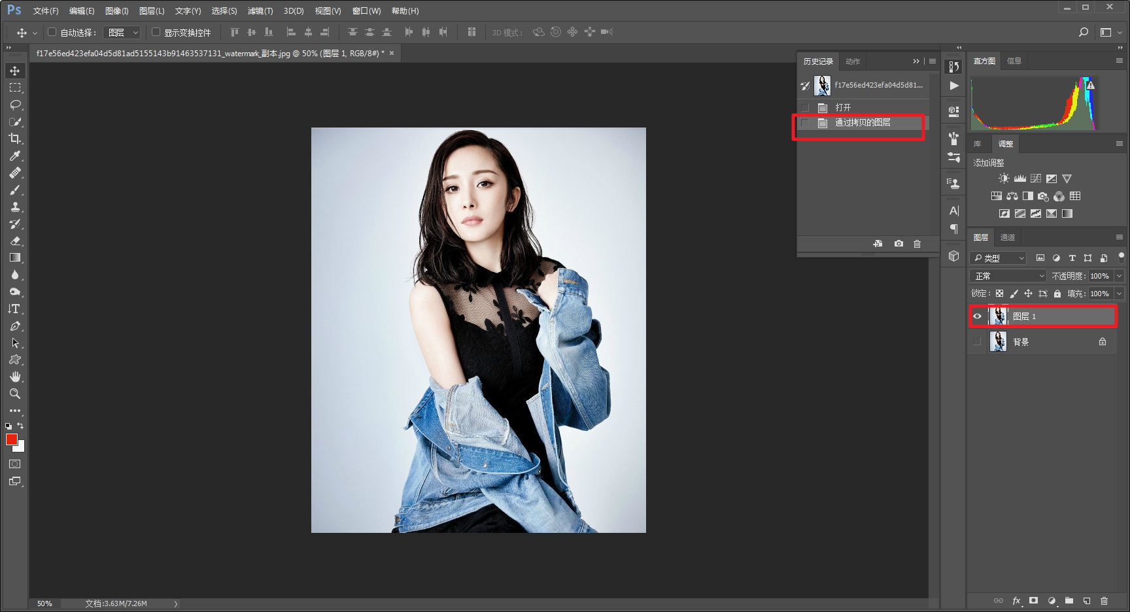Image resolution: width=1130 pixels, height=612 pixels.
Task: Click 图层 1 layer thumbnail
Action: coord(998,316)
